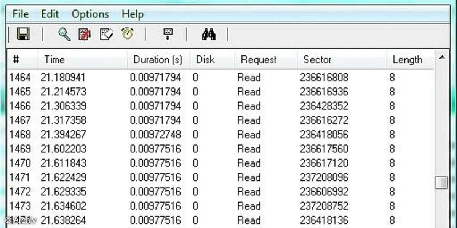Sort events by the Request column
This screenshot has height=228, width=457.
(259, 60)
